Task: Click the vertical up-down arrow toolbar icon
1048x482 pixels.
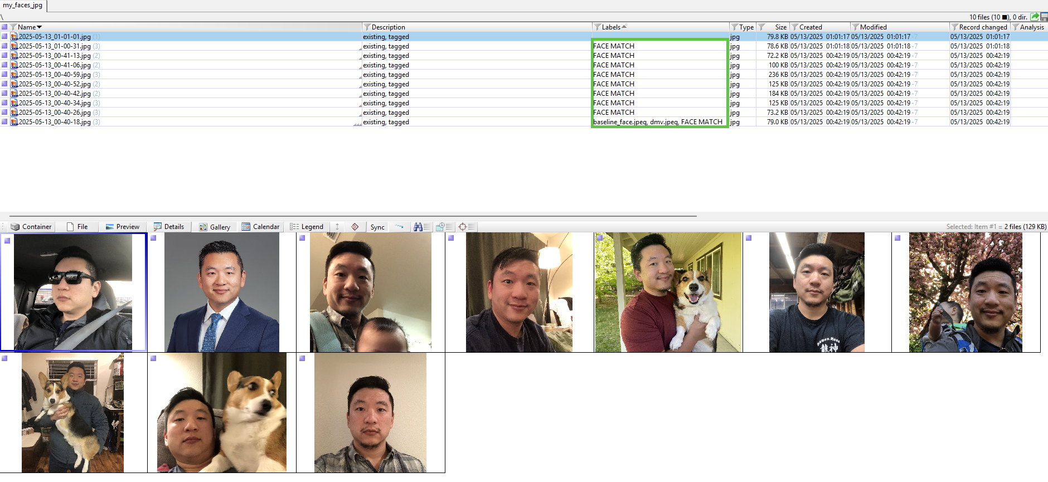Action: click(x=337, y=227)
